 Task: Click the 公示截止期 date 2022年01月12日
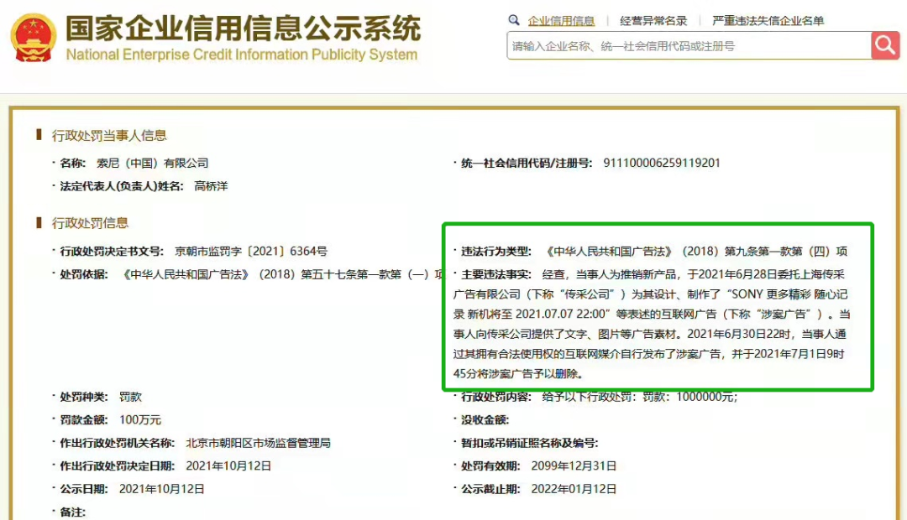pos(574,489)
